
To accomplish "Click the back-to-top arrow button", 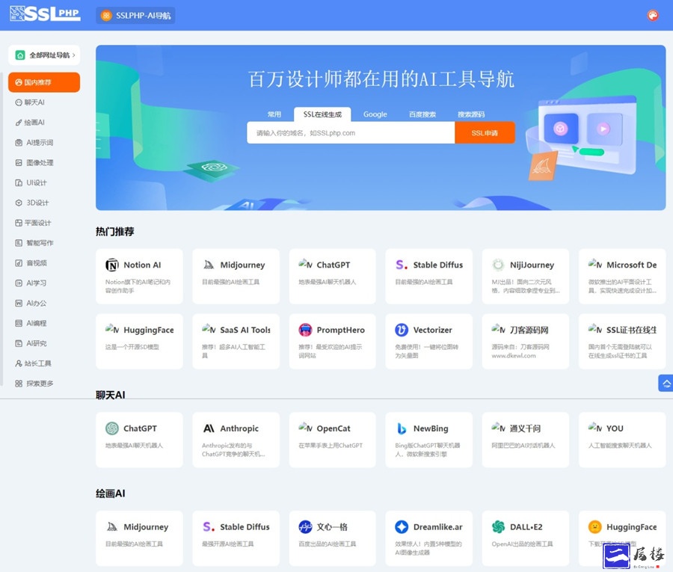I will click(666, 383).
